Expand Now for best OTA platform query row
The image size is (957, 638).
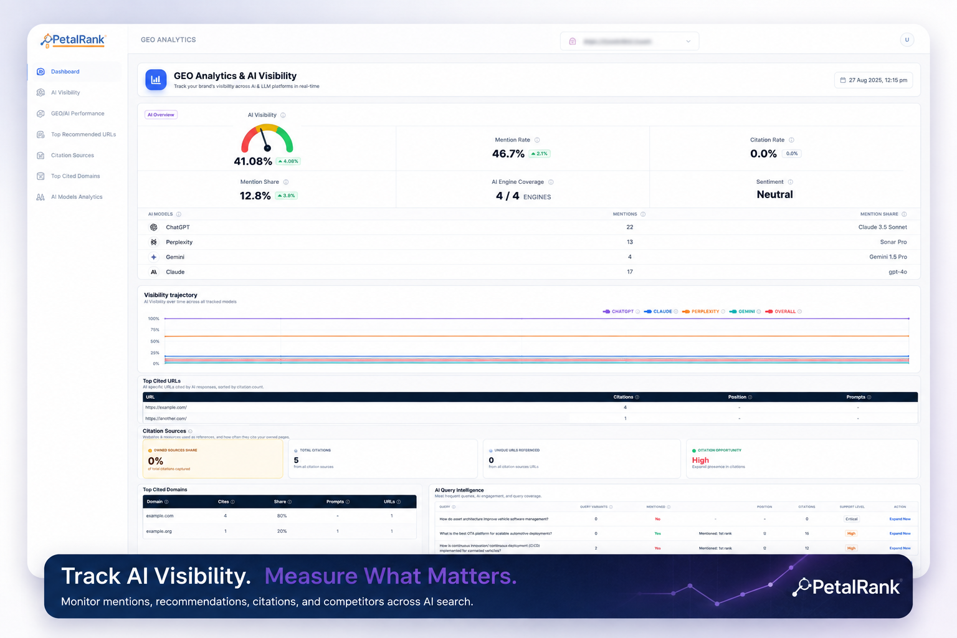point(900,533)
